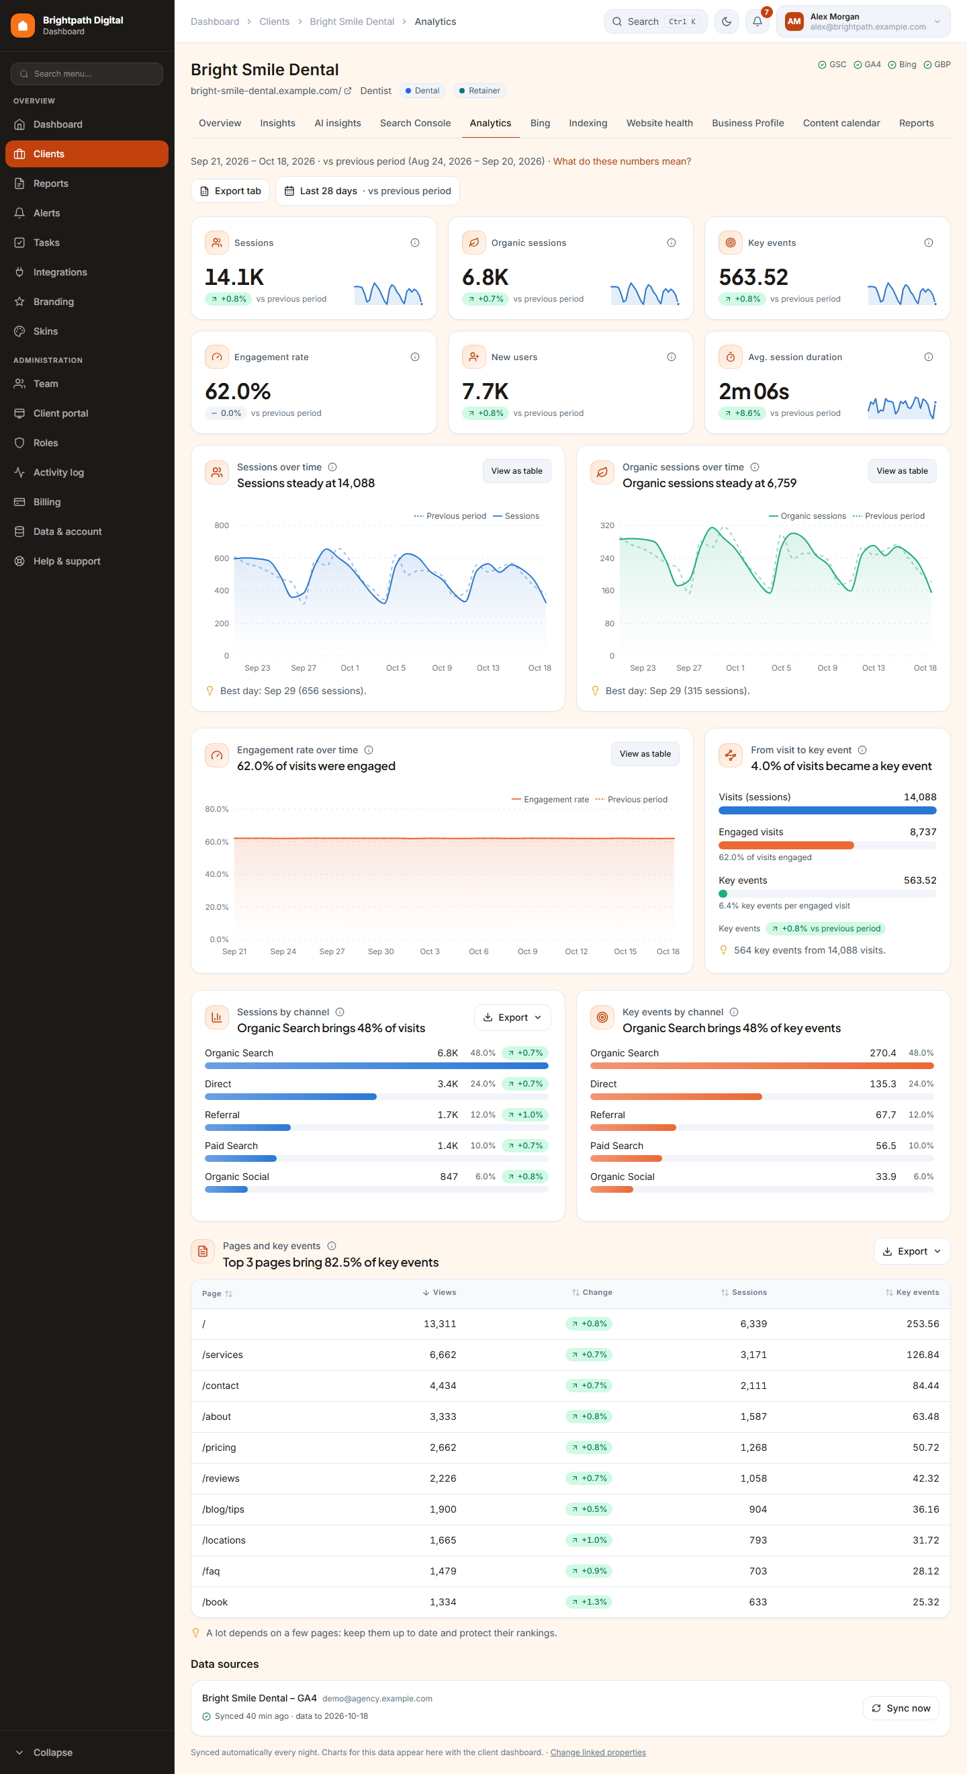Sort table by Key events column header

tap(912, 1293)
